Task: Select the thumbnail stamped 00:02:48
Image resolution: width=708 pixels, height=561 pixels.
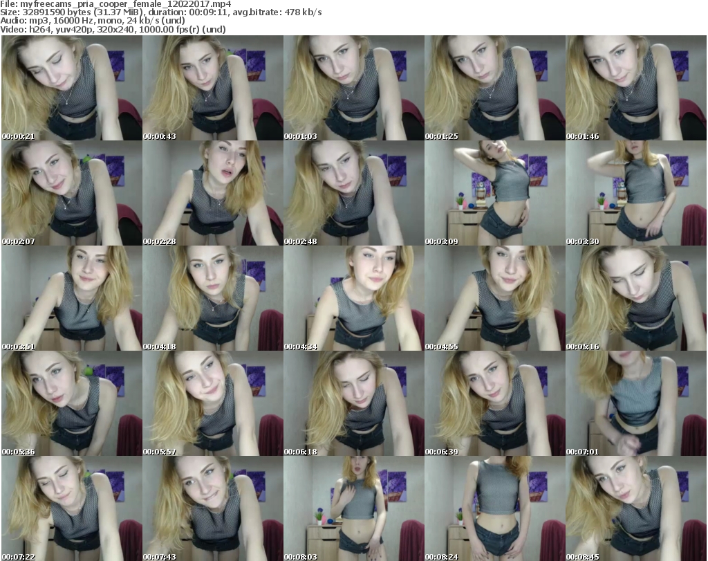Action: [x=353, y=193]
